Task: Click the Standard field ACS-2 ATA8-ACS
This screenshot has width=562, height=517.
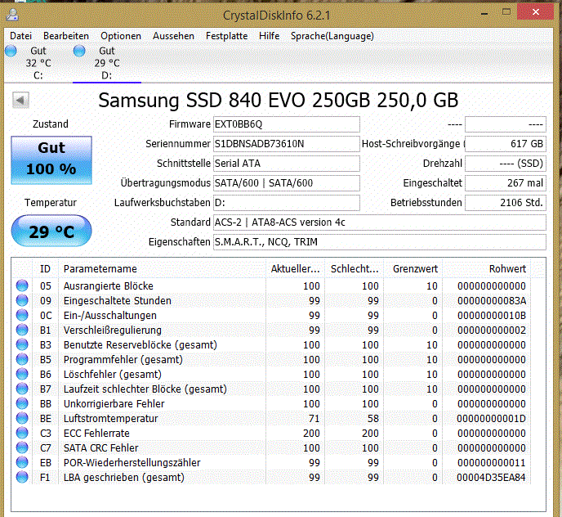Action: pyautogui.click(x=380, y=223)
